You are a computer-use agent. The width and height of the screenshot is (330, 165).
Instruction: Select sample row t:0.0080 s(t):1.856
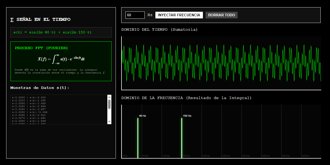coord(29,121)
